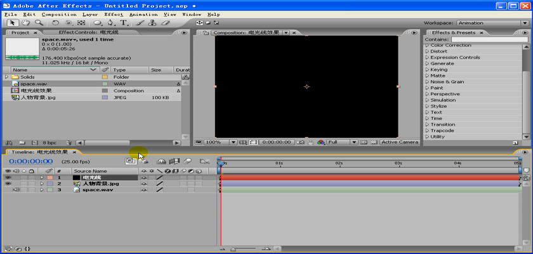
Task: Click the Find binoculars icon in Project panel
Action: [x=9, y=143]
